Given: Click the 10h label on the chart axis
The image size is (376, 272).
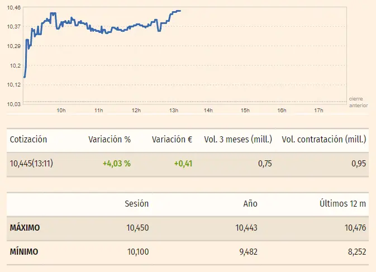Looking at the screenshot, I should point(61,111).
